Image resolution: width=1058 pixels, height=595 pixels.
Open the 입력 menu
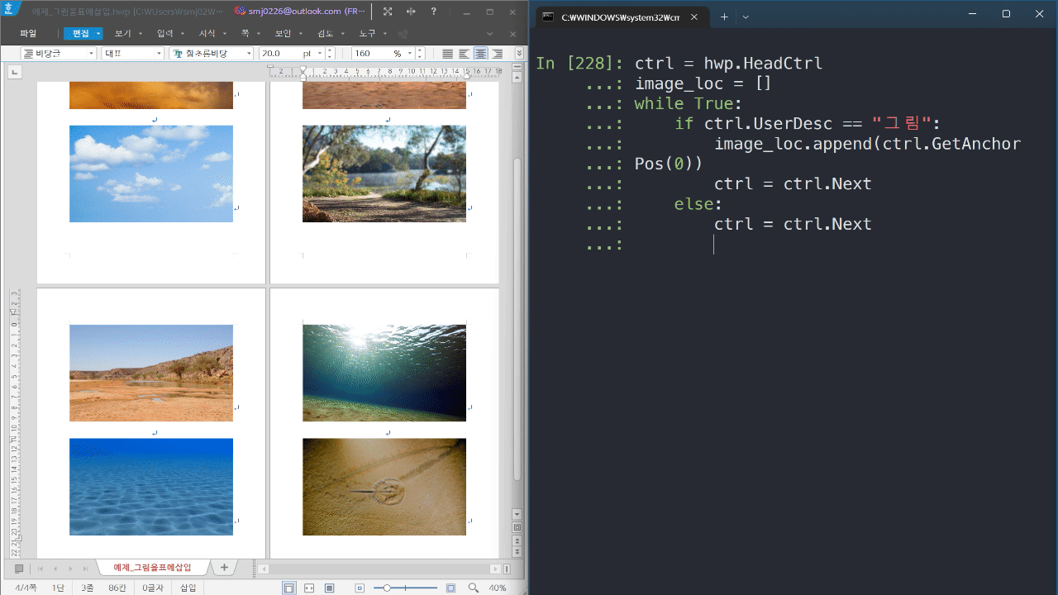165,33
